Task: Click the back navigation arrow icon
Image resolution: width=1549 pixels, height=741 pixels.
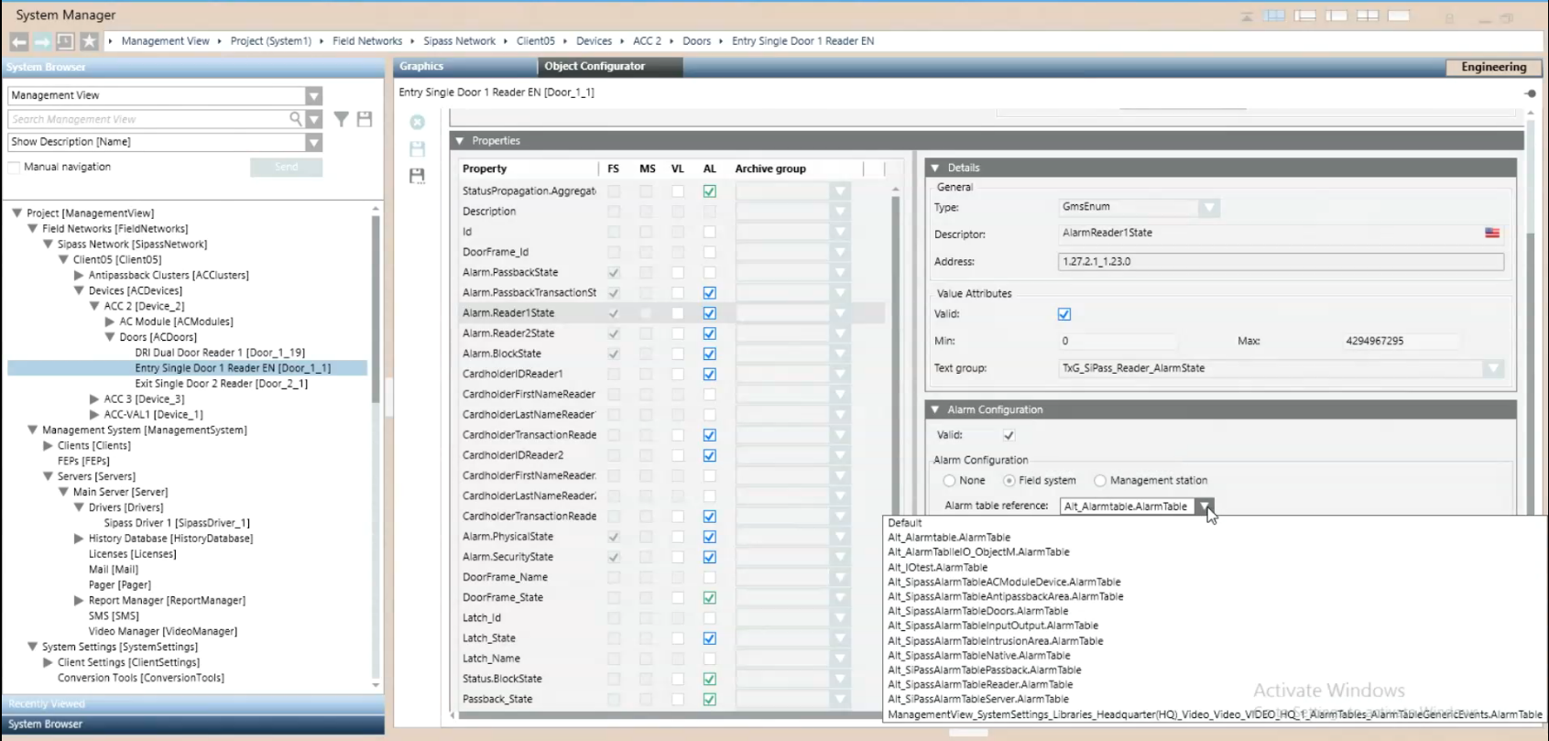Action: tap(19, 41)
